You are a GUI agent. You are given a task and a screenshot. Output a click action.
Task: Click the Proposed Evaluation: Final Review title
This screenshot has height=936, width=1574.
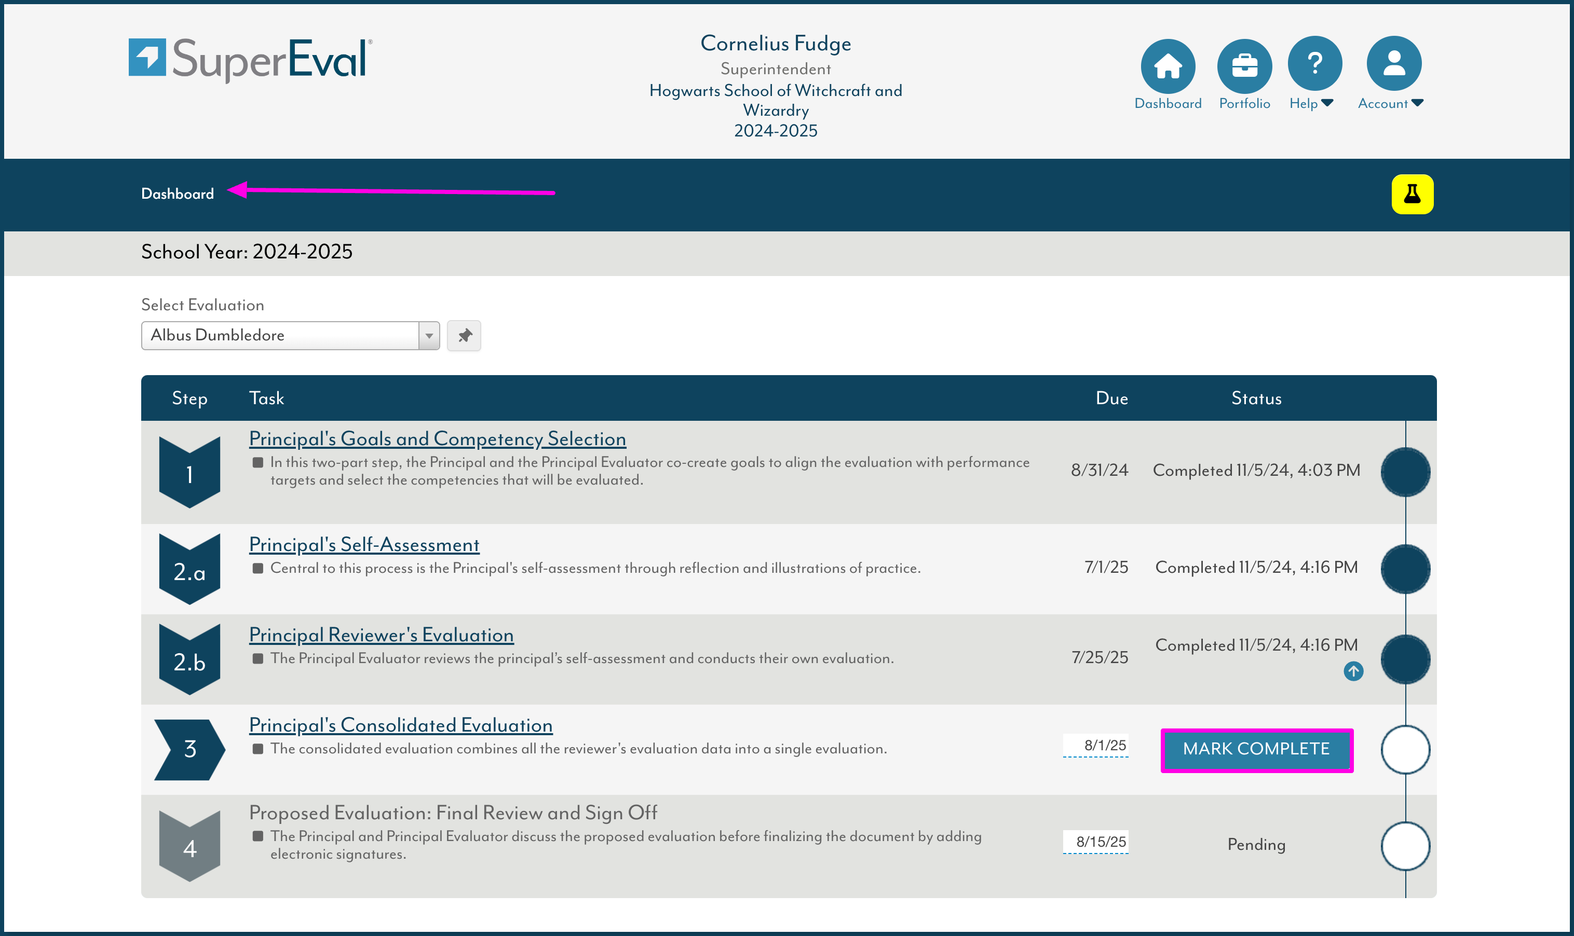[x=453, y=813]
